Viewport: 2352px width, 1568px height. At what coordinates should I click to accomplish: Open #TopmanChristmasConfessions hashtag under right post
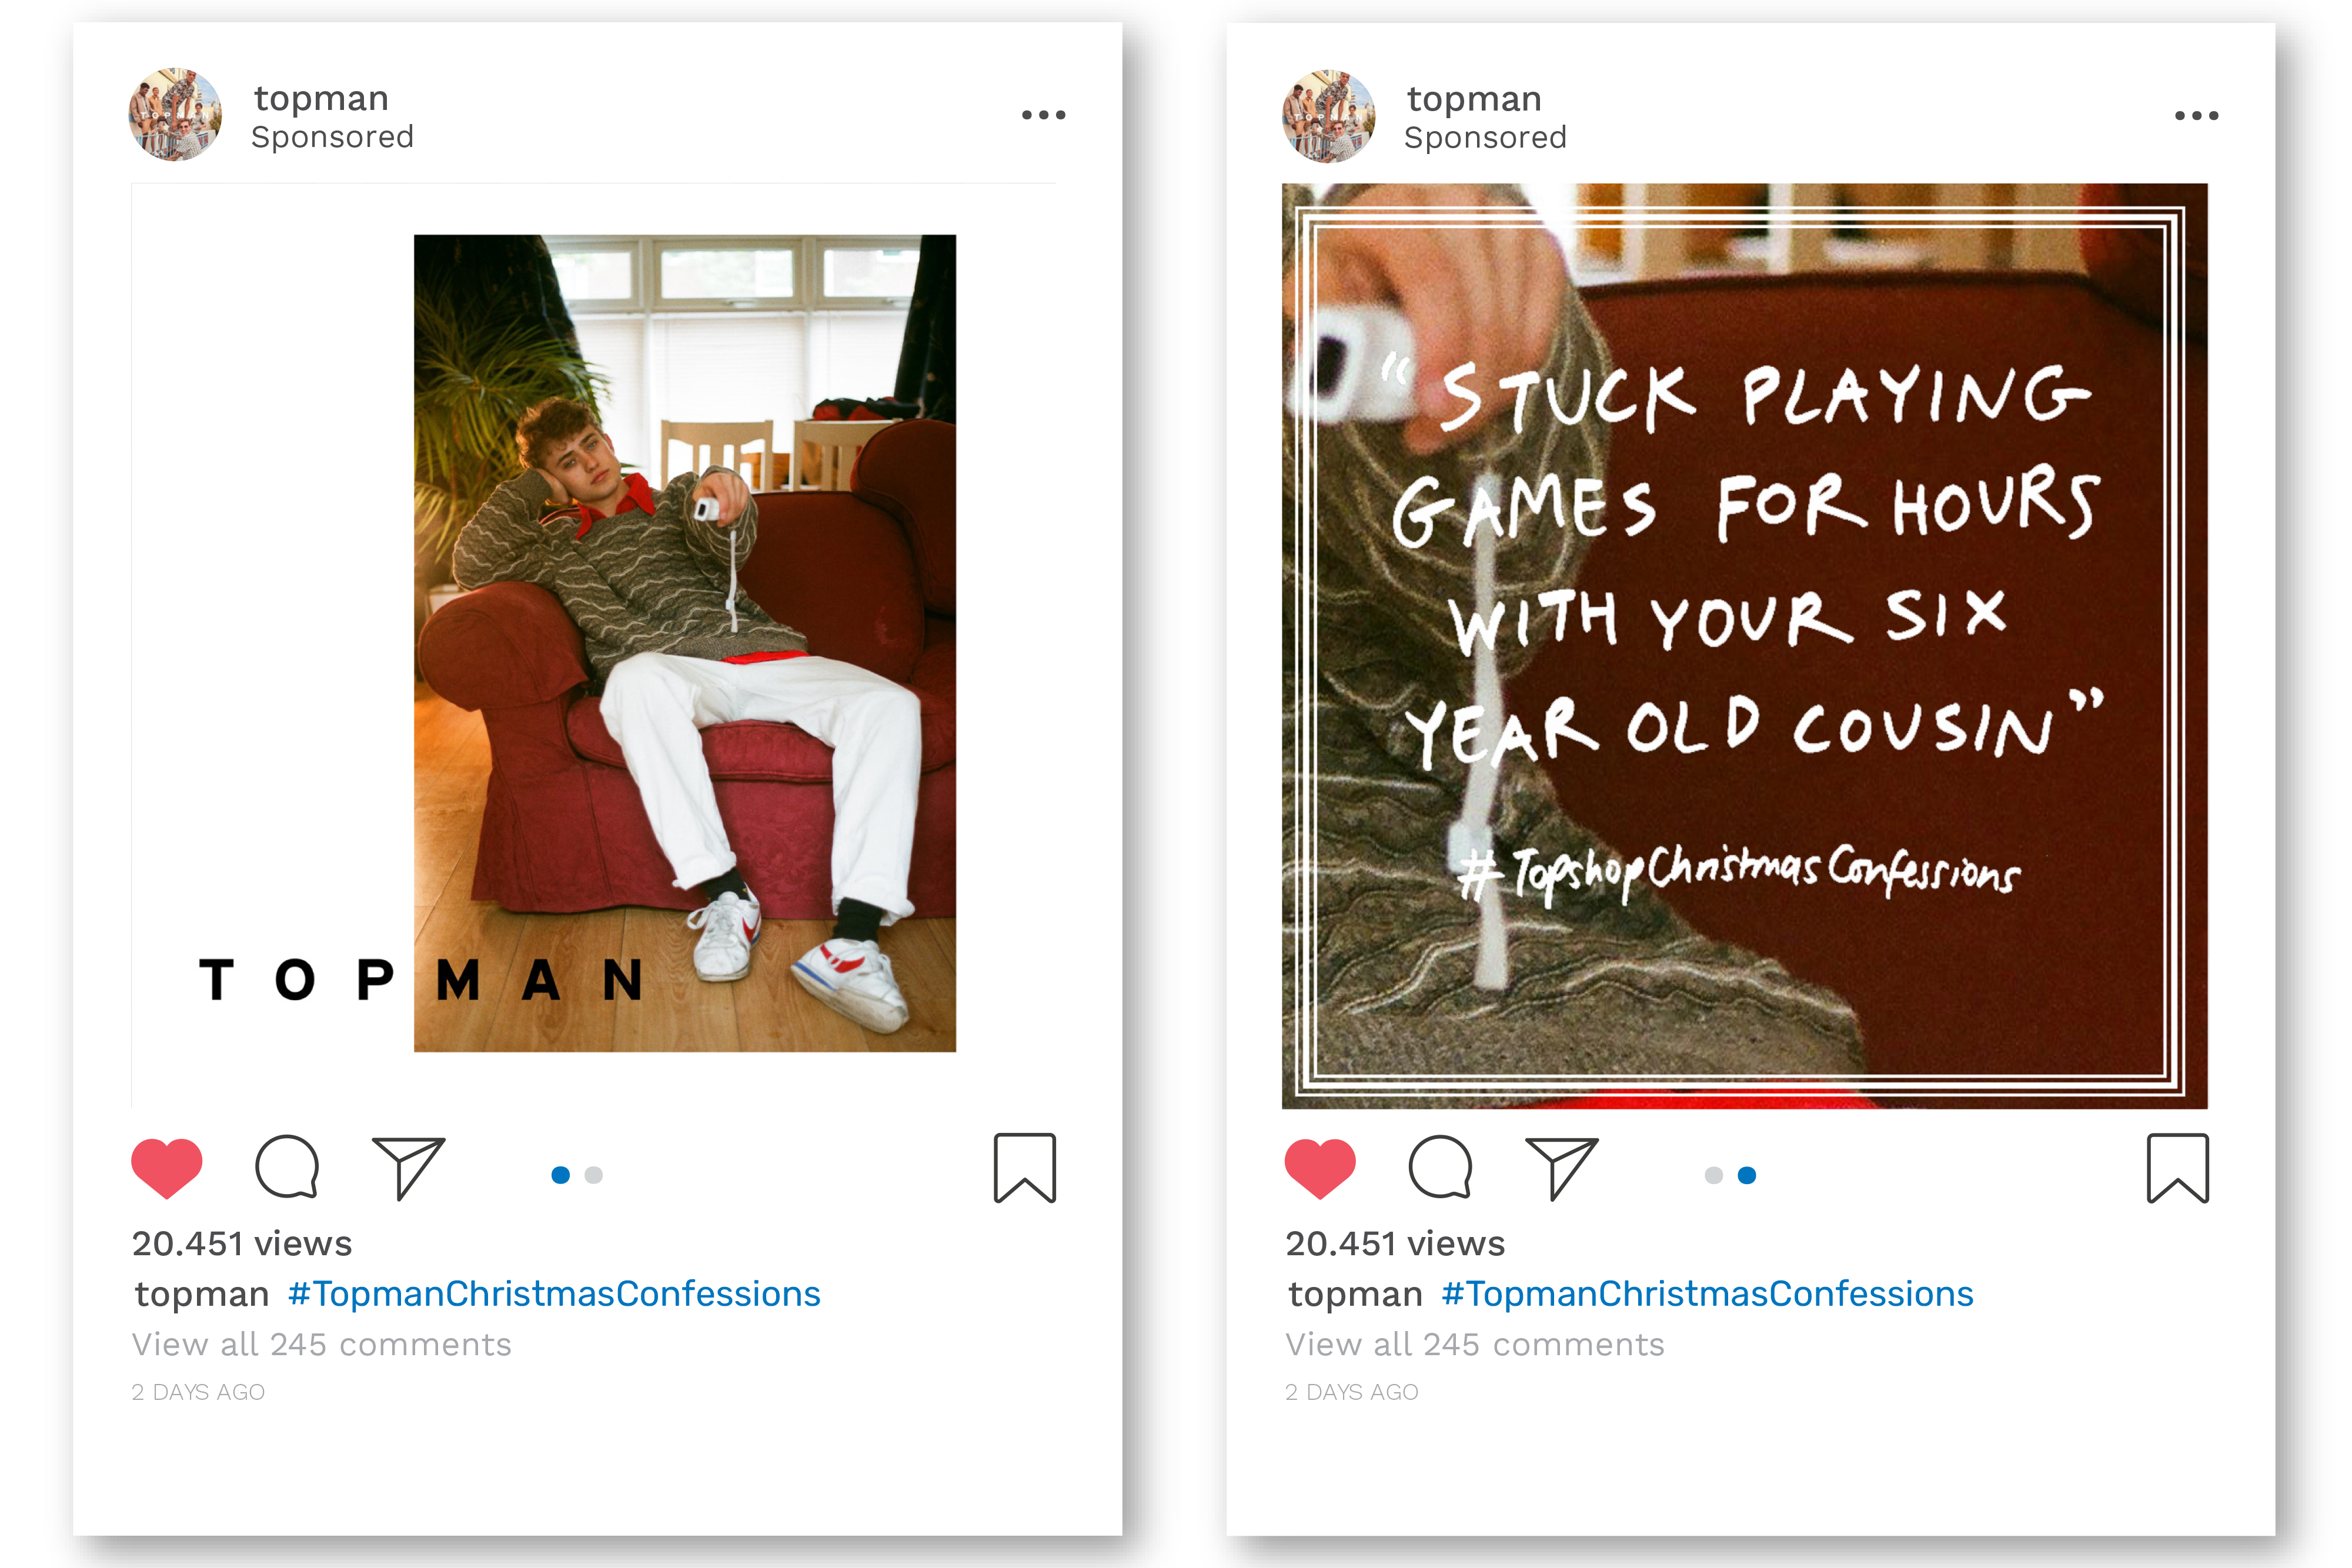point(1707,1294)
